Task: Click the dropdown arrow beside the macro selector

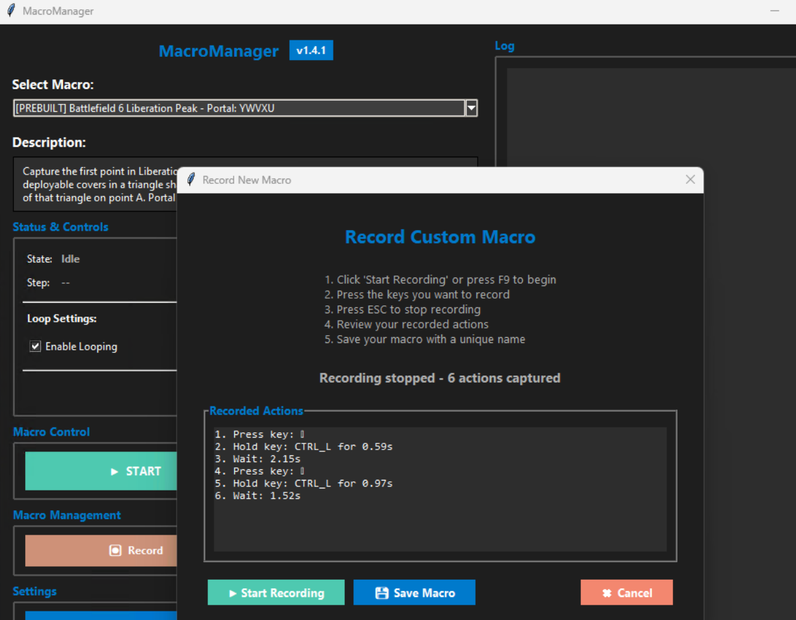Action: coord(471,108)
